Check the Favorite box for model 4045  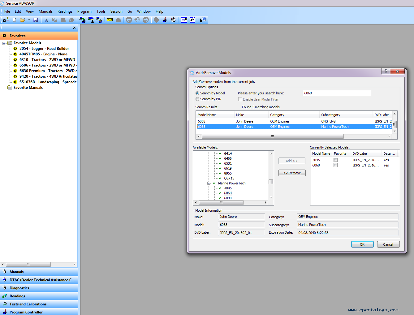[x=335, y=160]
